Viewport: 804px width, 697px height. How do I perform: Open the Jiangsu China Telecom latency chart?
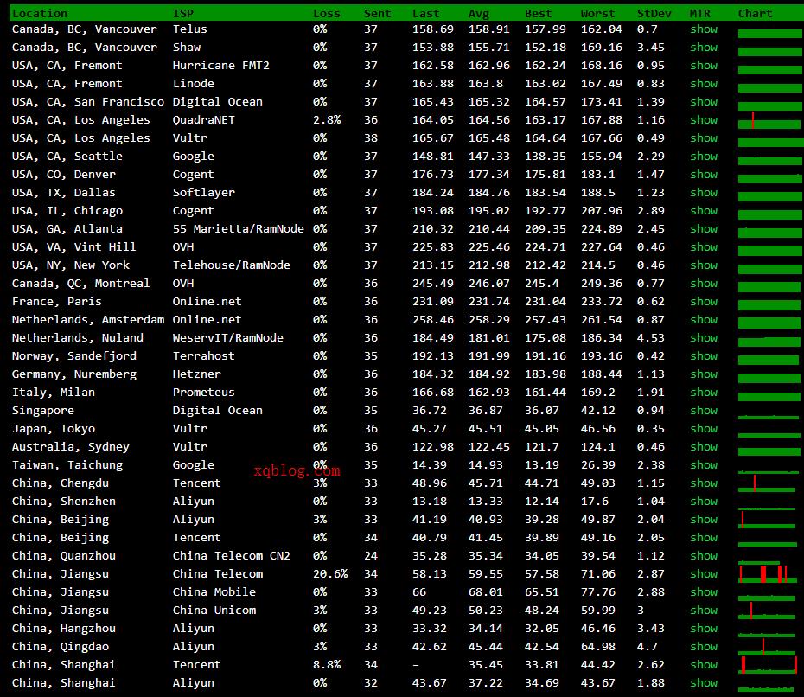pos(768,573)
